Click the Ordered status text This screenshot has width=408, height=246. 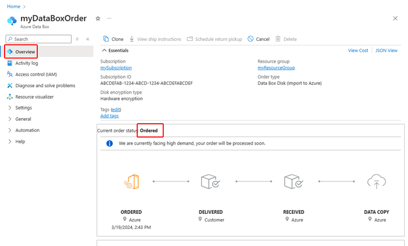[149, 130]
